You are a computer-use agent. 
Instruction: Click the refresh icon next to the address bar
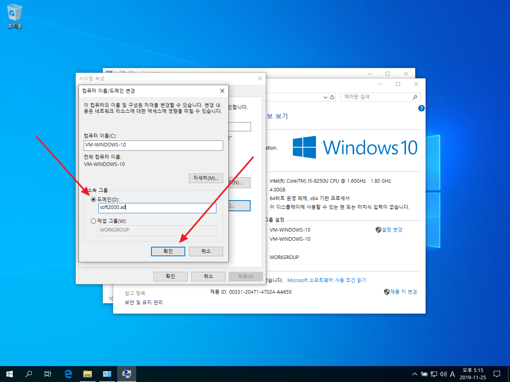(332, 97)
